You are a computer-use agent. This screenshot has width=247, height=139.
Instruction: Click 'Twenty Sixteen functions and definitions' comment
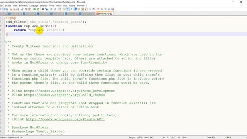tap(52, 46)
